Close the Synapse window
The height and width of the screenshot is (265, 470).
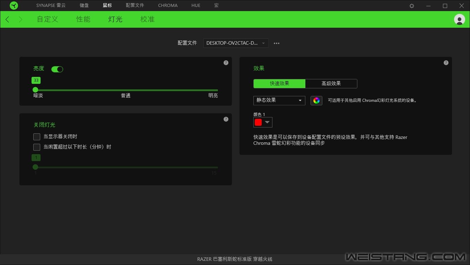coord(462,6)
